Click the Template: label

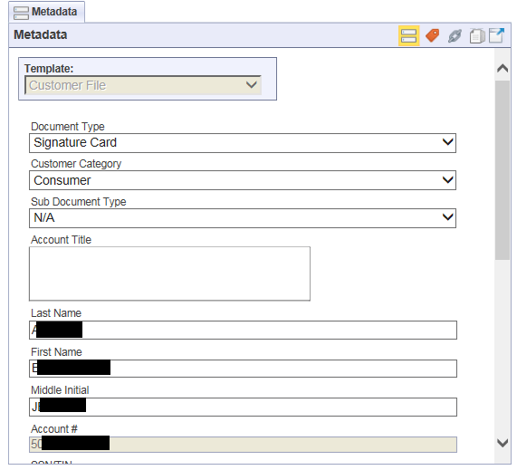pyautogui.click(x=49, y=69)
